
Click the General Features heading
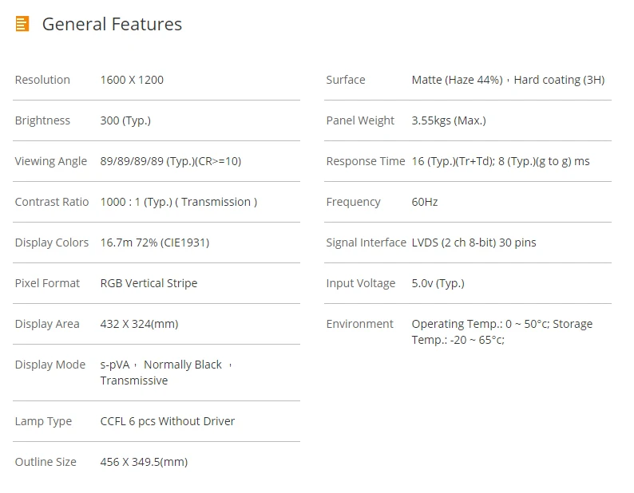112,24
